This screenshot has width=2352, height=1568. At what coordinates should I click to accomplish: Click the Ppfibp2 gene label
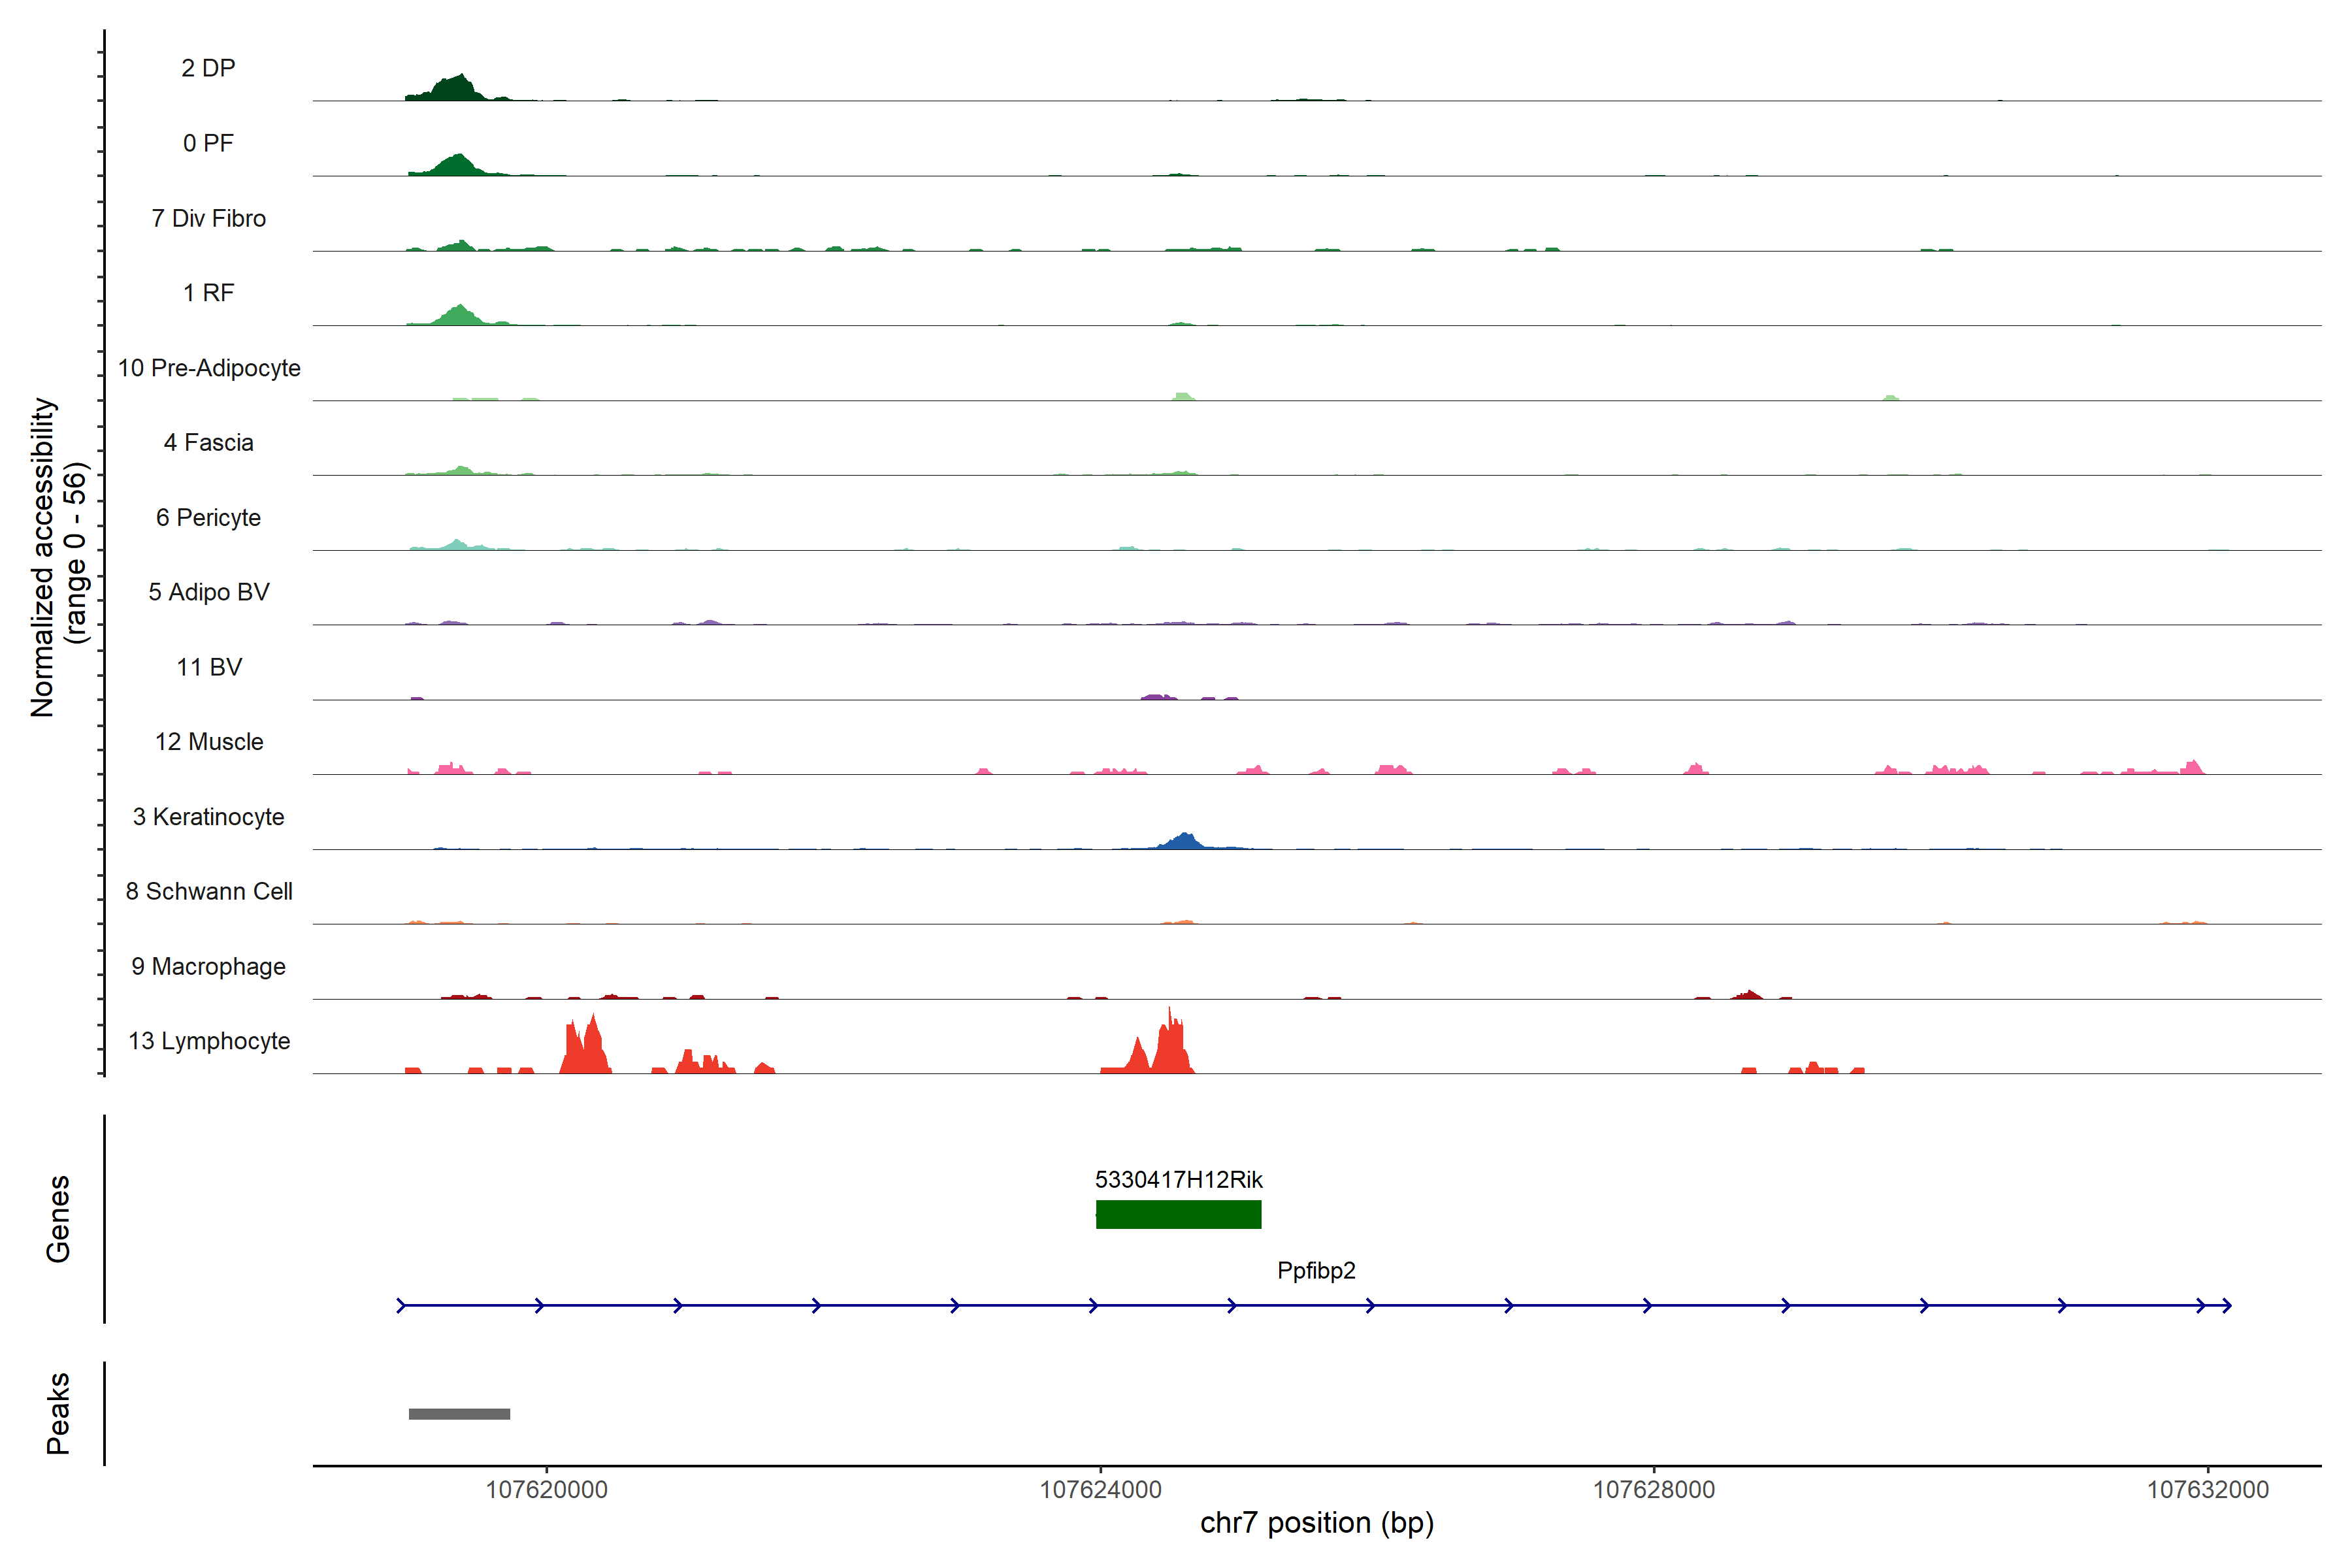[x=1316, y=1270]
